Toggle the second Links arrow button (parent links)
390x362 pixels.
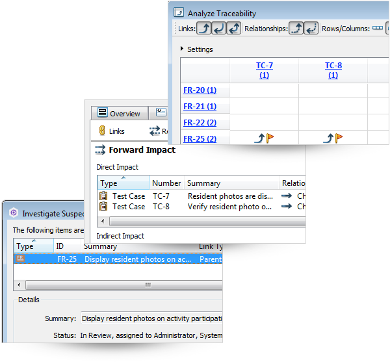point(218,28)
